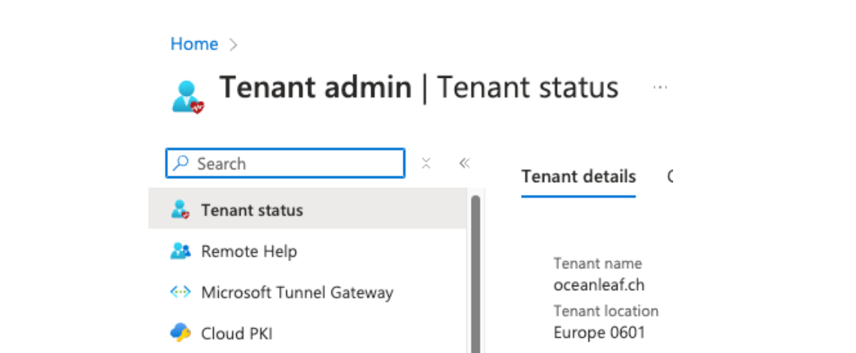Screen dimensions: 856x353
Task: Go to Microsoft Tunnel Gateway
Action: point(297,292)
